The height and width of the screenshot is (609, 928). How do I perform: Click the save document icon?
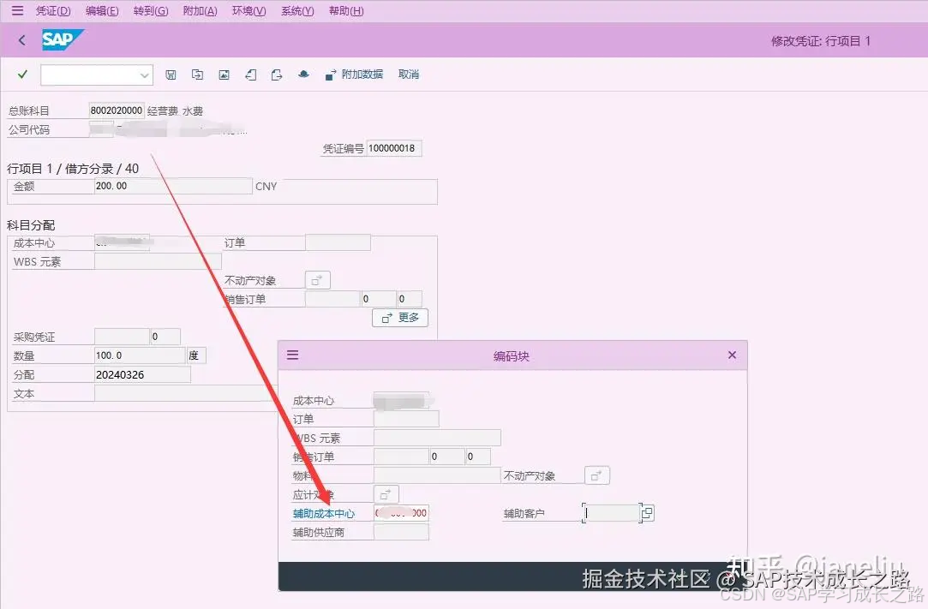[x=171, y=75]
